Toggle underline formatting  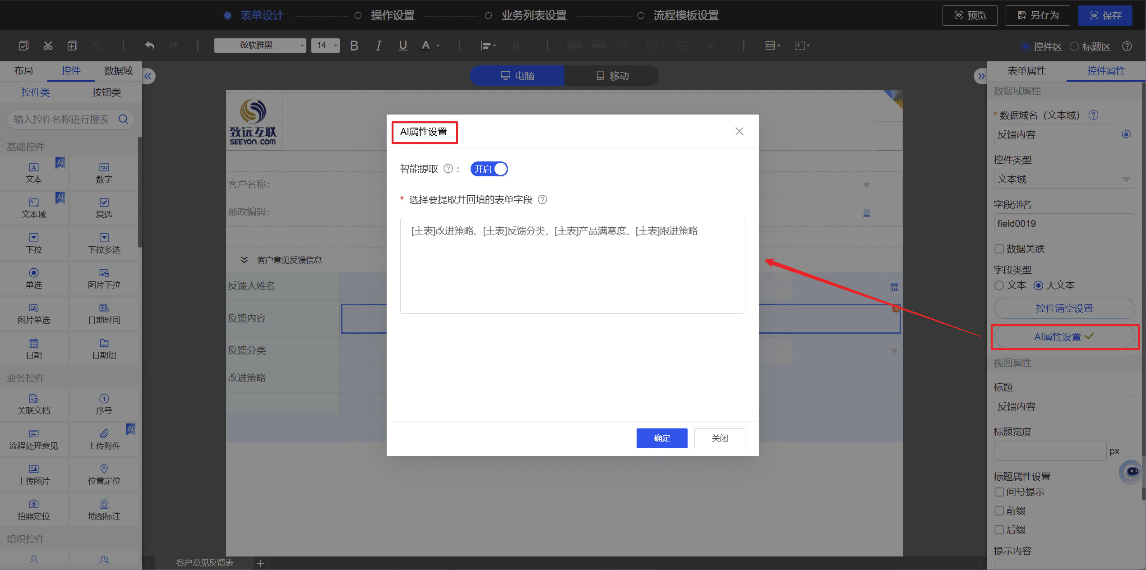coord(403,46)
